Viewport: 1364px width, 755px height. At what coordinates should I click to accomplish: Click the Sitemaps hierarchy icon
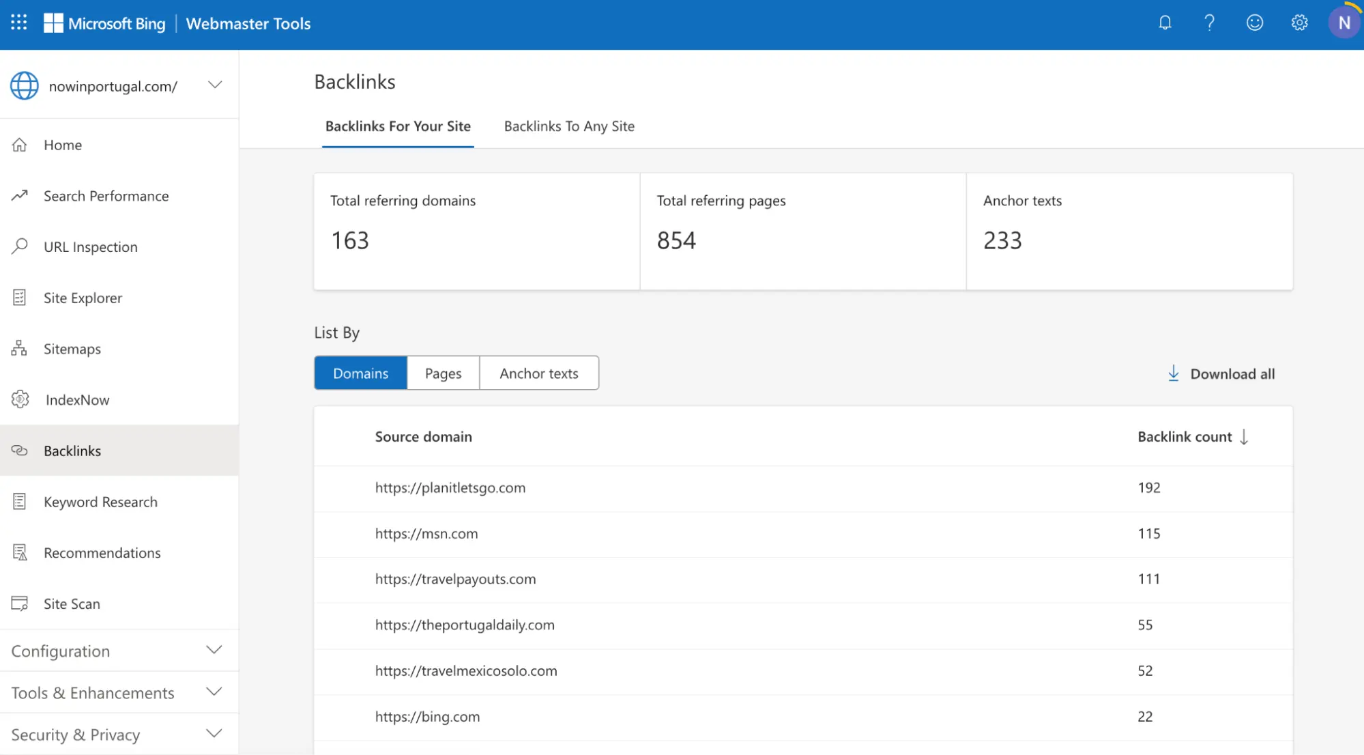coord(20,348)
